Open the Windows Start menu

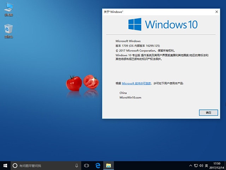[x=5, y=165]
